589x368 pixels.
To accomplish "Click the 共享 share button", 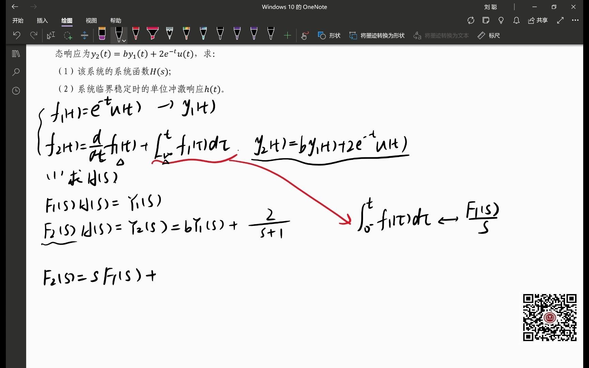I will coord(538,20).
